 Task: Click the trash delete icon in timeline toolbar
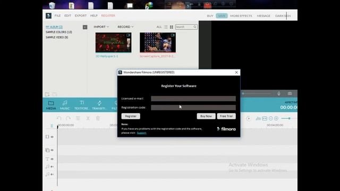pos(98,118)
